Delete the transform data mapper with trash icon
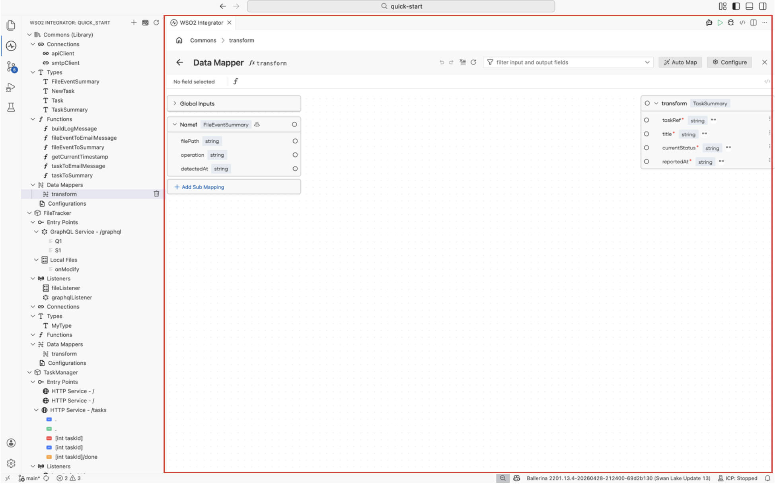775x486 pixels. pyautogui.click(x=156, y=194)
